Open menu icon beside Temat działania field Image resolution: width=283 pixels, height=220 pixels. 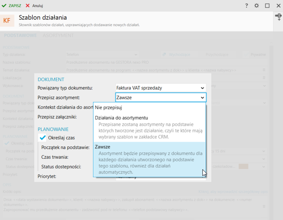pos(264,70)
